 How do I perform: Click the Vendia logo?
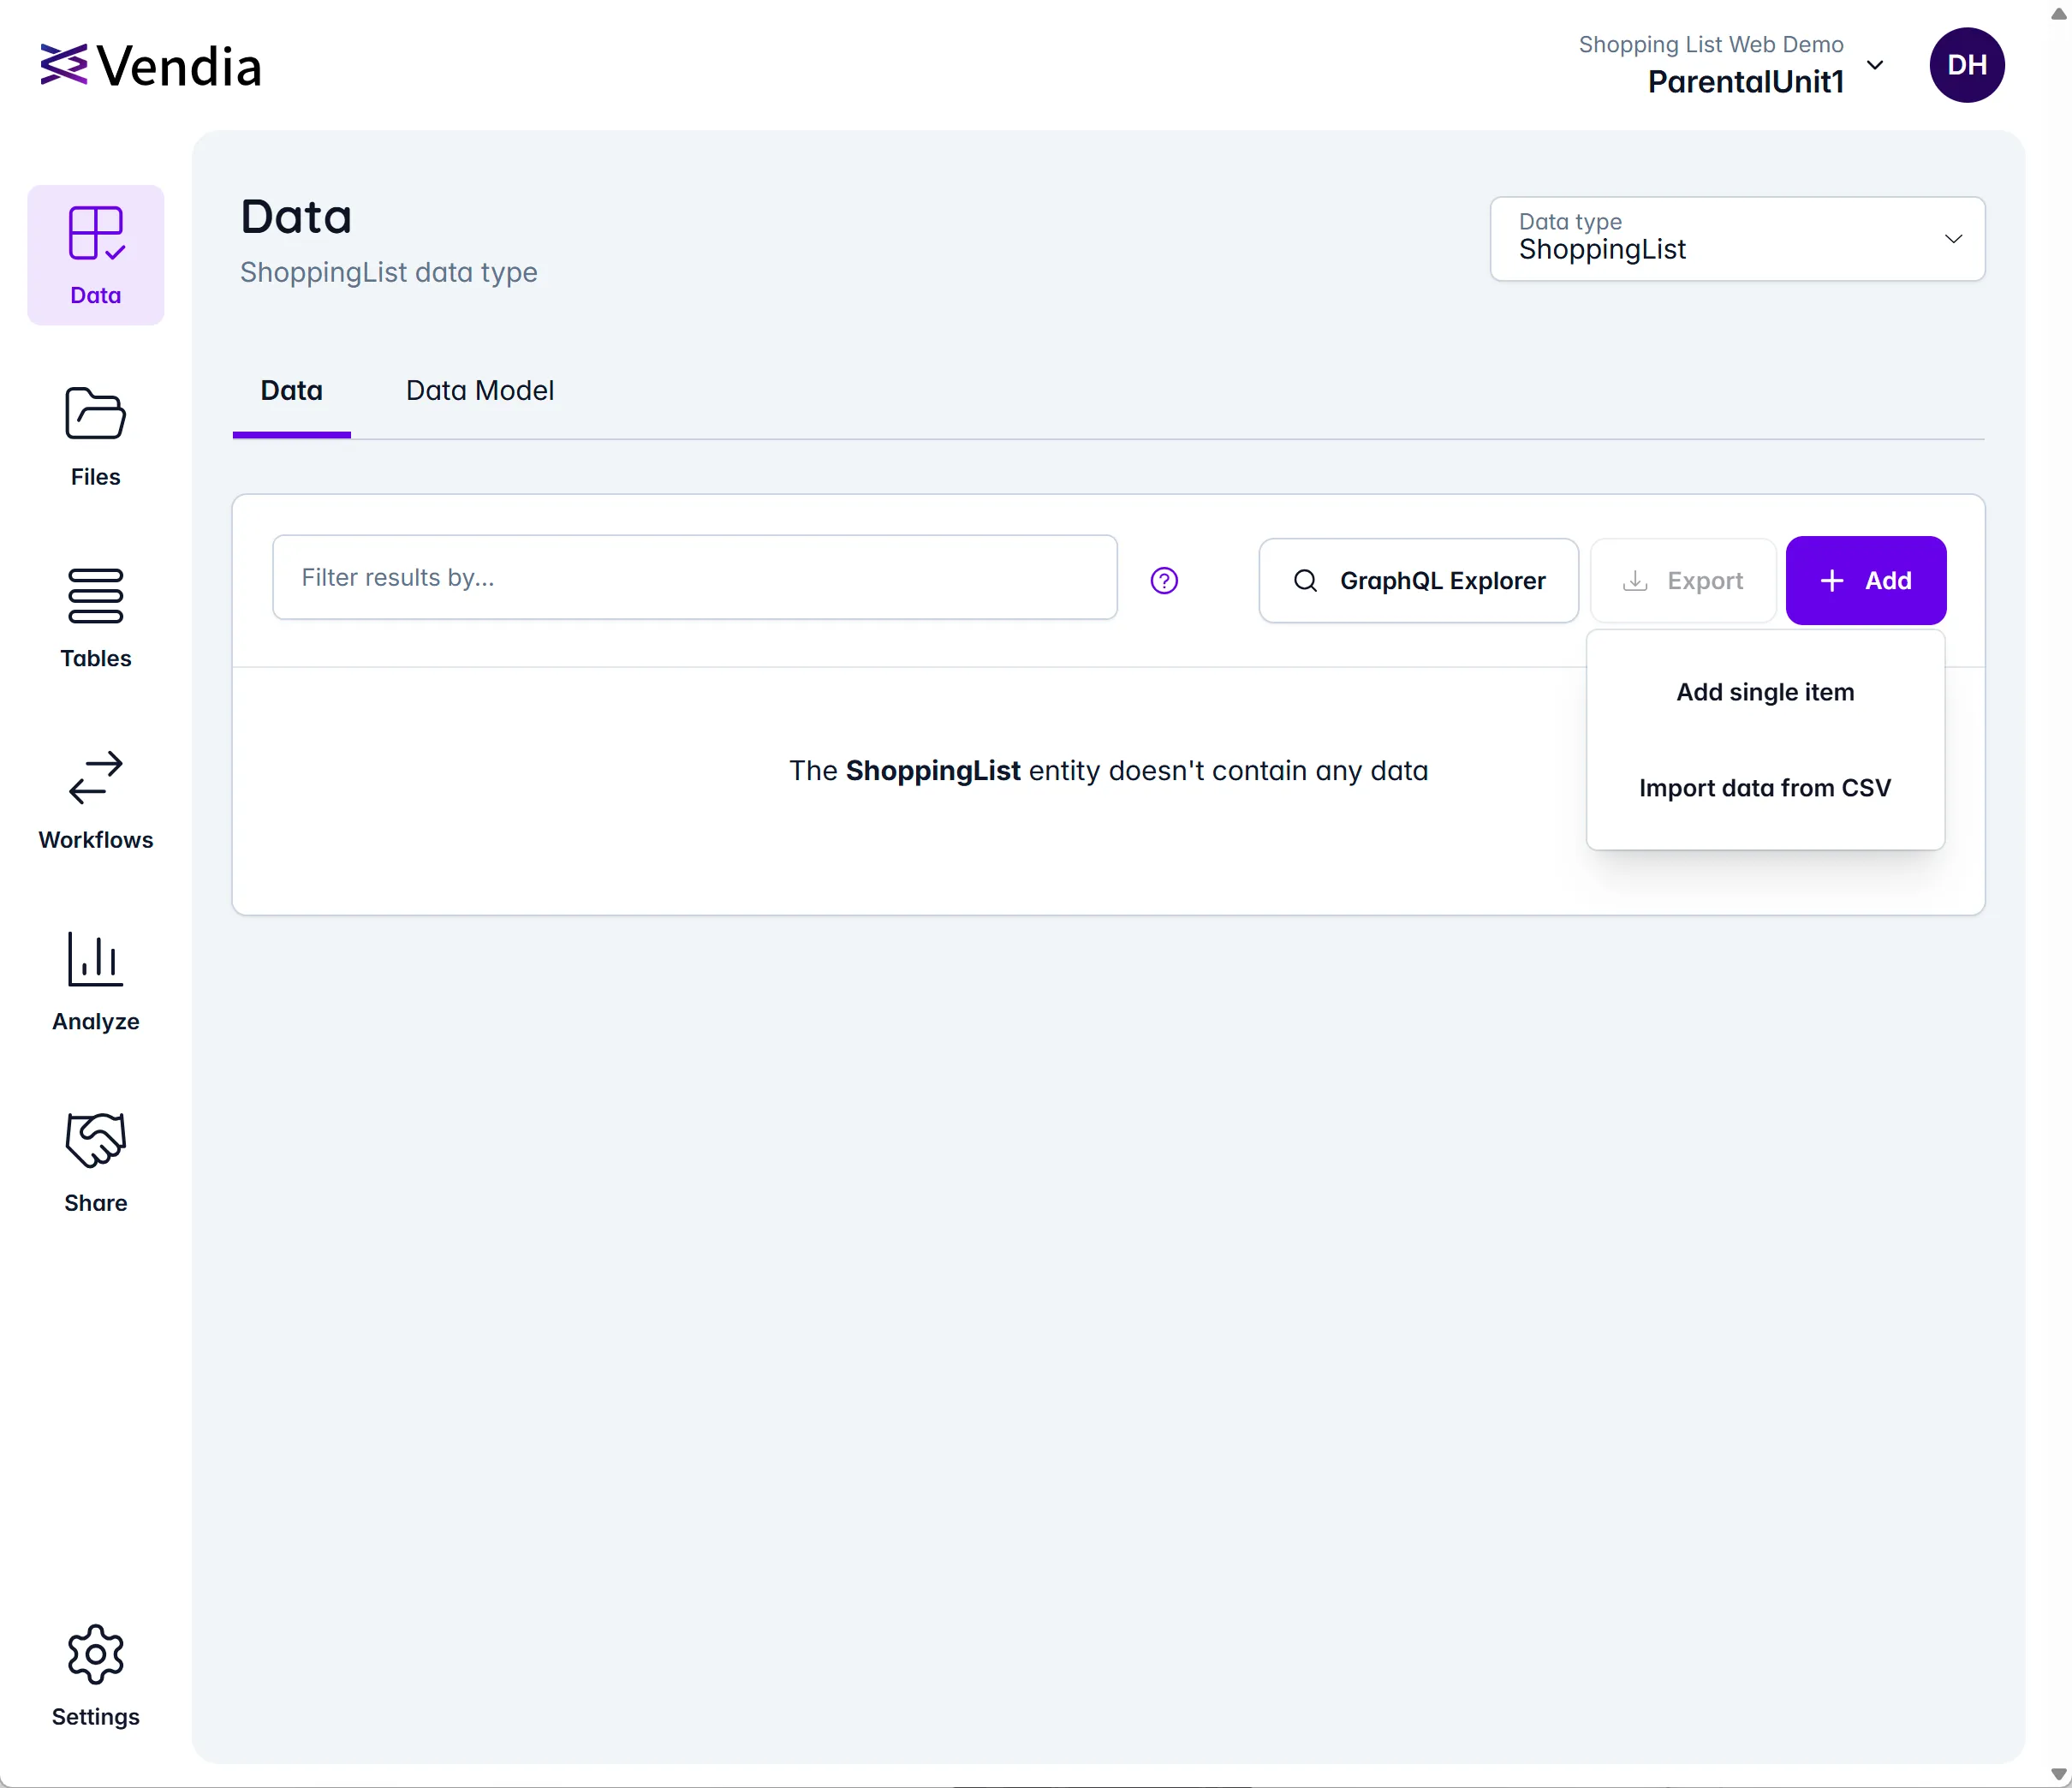tap(151, 66)
